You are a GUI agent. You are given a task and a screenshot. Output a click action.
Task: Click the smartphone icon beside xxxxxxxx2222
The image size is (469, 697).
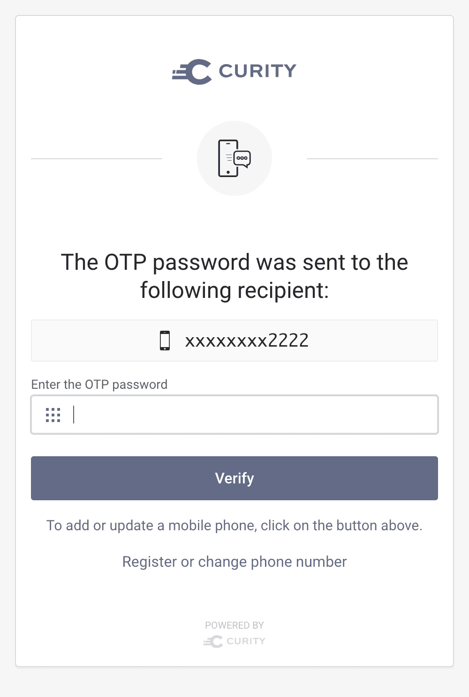[165, 341]
